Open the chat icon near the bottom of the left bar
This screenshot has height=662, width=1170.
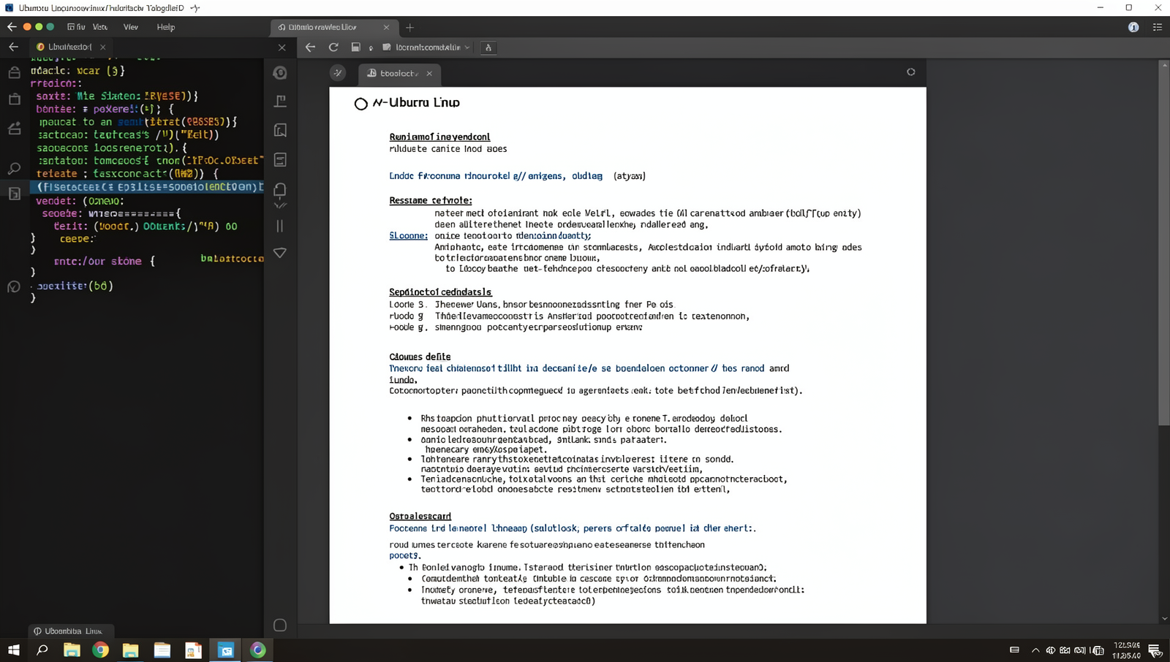pyautogui.click(x=14, y=286)
